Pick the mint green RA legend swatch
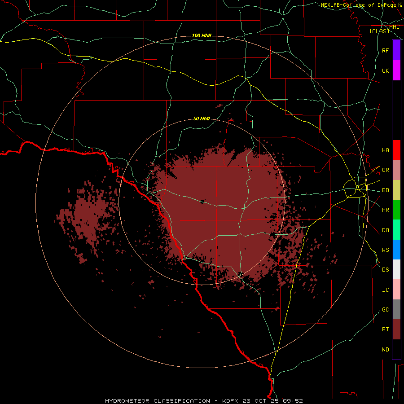This screenshot has height=404, width=404. point(396,230)
